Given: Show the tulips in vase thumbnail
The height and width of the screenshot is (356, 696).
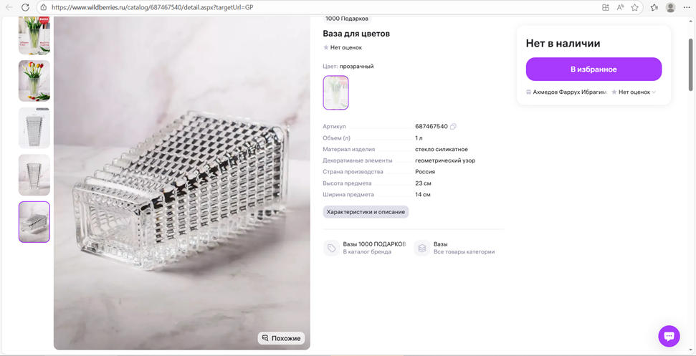Looking at the screenshot, I should click(34, 81).
